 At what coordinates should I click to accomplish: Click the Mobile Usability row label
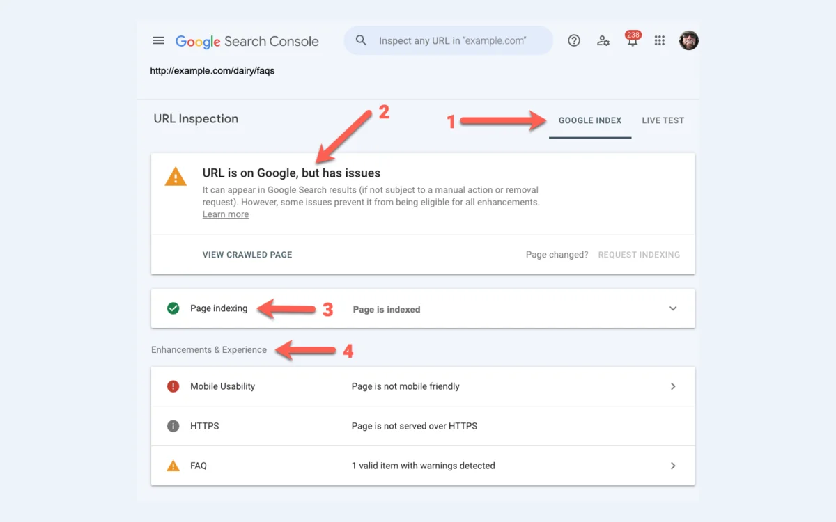point(222,386)
